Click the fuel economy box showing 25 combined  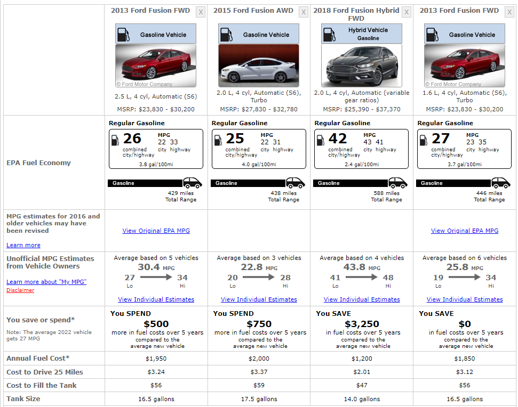(x=259, y=149)
